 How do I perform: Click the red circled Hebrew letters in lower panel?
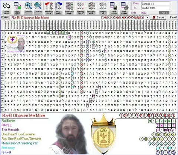[147, 116]
